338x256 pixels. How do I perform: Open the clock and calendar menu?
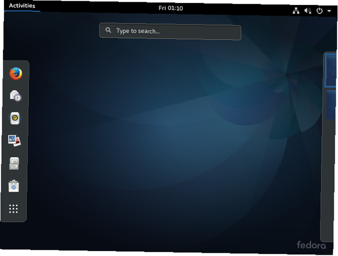point(171,8)
